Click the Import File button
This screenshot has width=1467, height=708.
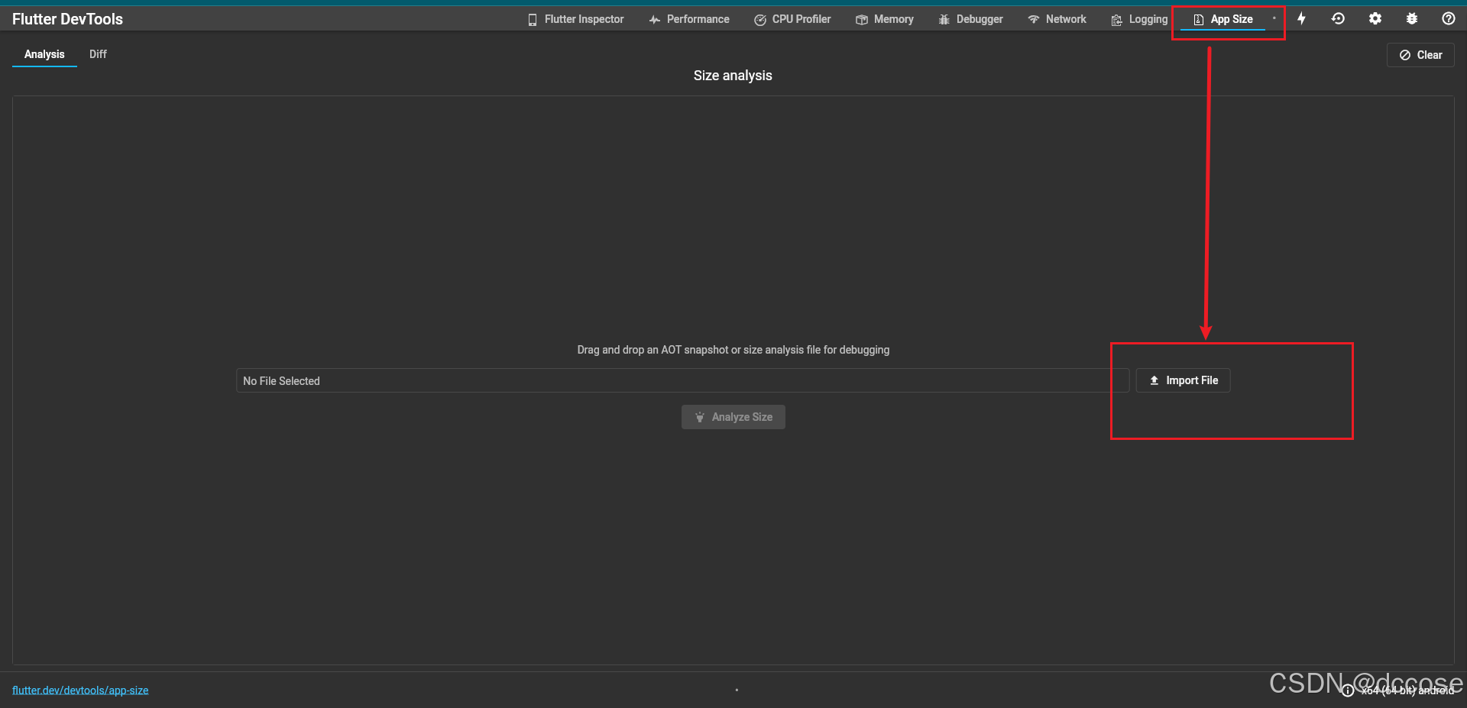pyautogui.click(x=1183, y=380)
